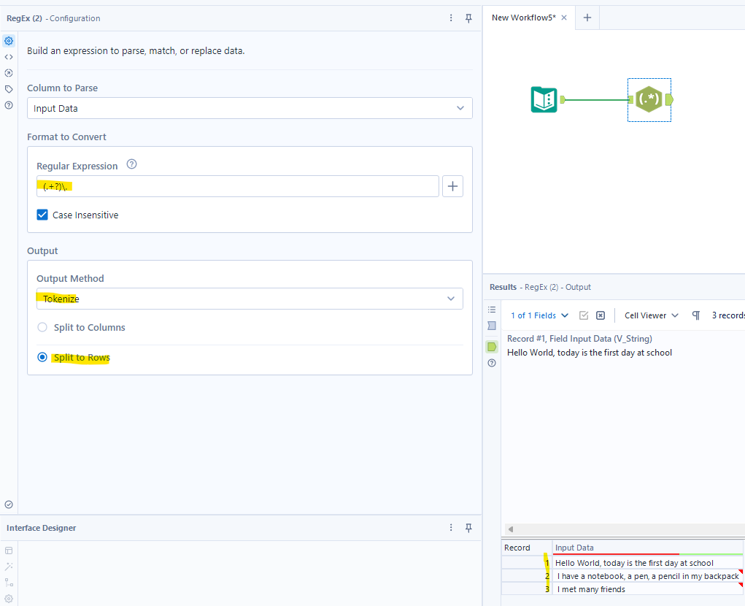Open Interface Designer tree view icon

point(9,583)
